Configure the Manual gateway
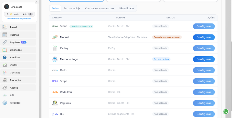The width and height of the screenshot is (232, 118). pos(204,37)
